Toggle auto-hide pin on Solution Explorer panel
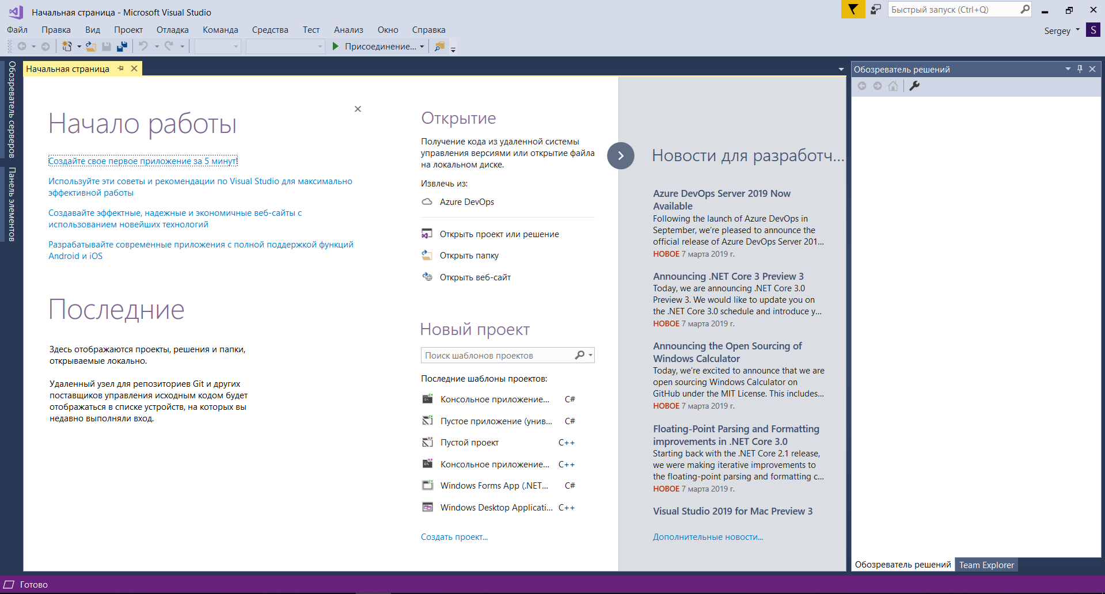The image size is (1105, 594). pyautogui.click(x=1080, y=69)
